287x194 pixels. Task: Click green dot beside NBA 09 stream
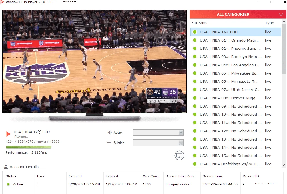(x=195, y=106)
